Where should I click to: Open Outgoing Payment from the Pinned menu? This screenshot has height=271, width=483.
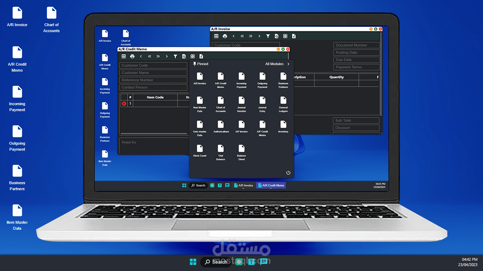[262, 80]
